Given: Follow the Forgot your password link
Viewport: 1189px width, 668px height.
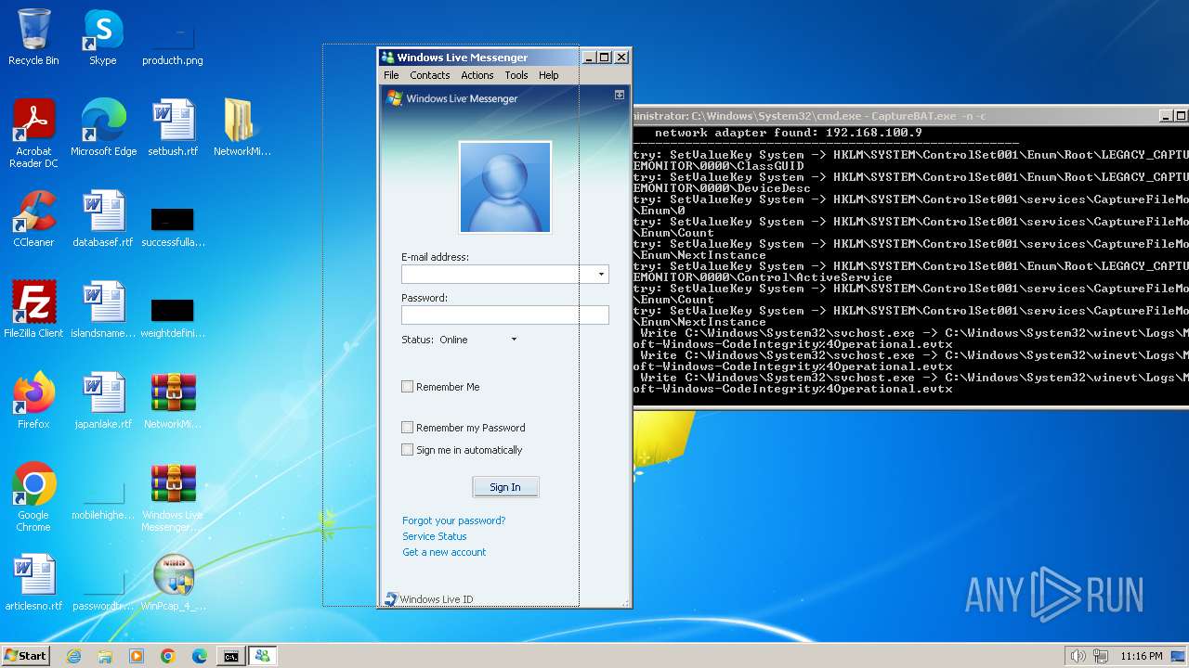Looking at the screenshot, I should click(454, 520).
